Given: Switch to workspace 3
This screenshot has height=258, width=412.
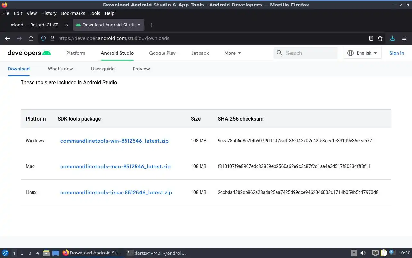Looking at the screenshot, I should [30, 253].
